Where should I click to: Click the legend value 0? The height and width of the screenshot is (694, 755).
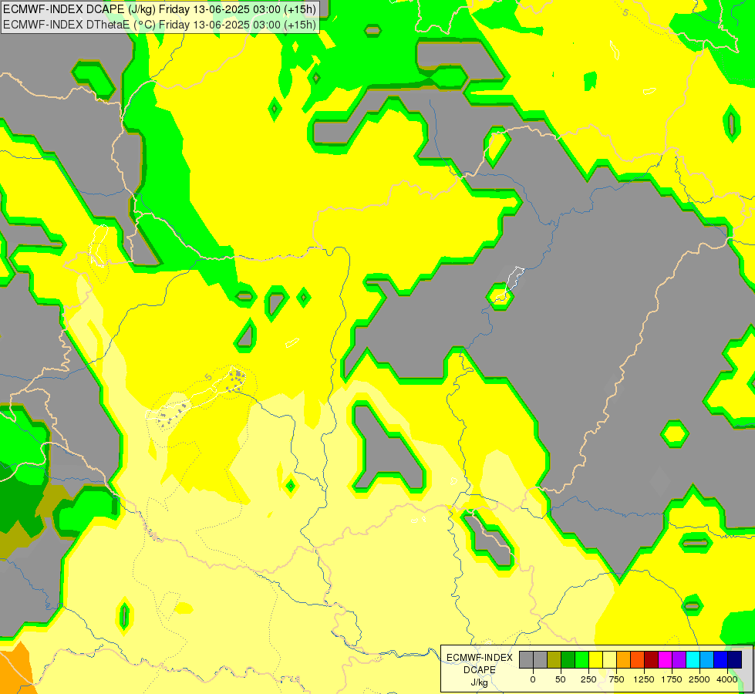(533, 679)
